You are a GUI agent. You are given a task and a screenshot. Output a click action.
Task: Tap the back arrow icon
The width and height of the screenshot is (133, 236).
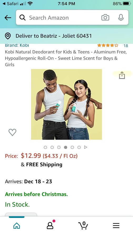point(8,18)
